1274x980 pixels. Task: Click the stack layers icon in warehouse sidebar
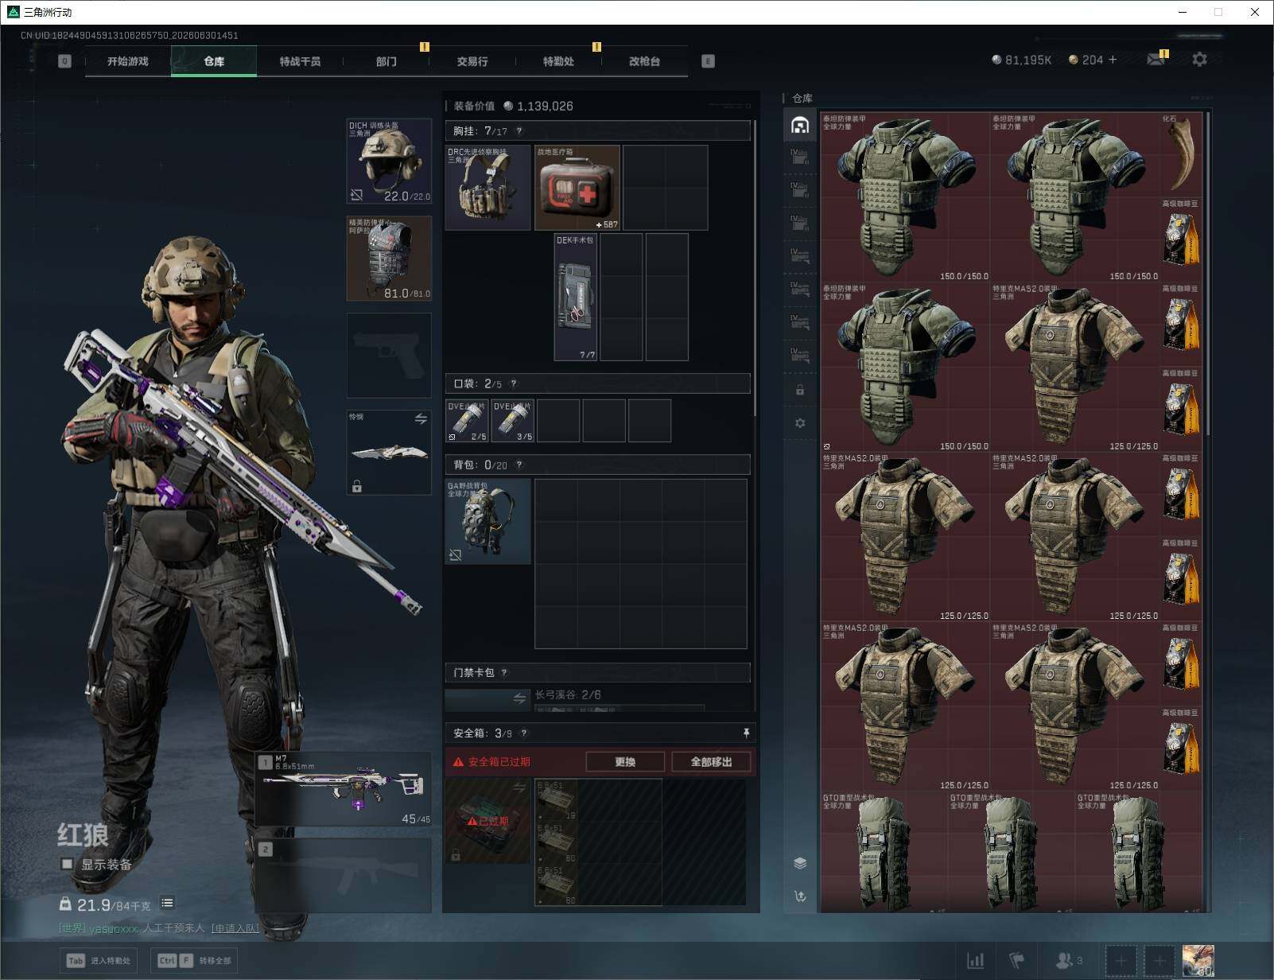800,863
